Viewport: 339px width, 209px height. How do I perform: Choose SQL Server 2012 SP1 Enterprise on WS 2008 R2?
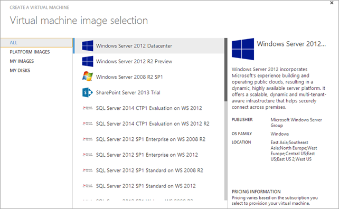pyautogui.click(x=149, y=139)
